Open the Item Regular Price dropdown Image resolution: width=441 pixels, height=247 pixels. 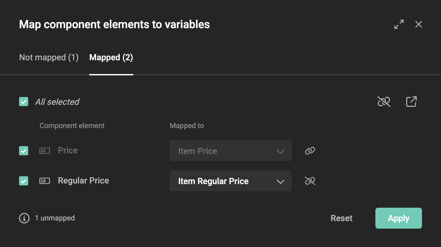[x=230, y=181]
